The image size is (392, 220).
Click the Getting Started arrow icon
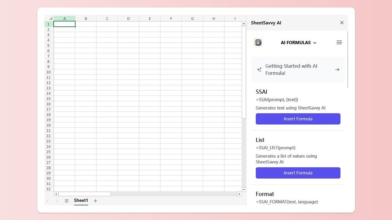337,70
